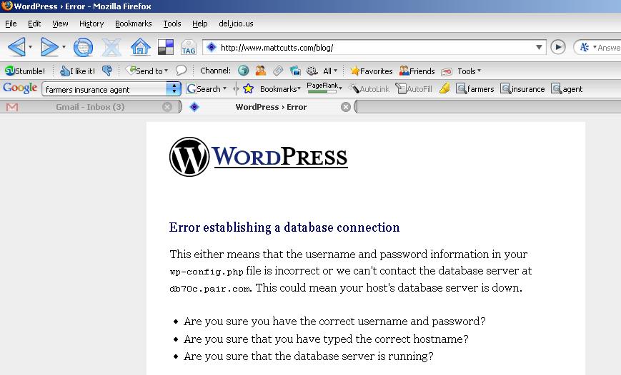Open the Forward button history arrow
Viewport: 621px width, 375px height.
pos(64,48)
